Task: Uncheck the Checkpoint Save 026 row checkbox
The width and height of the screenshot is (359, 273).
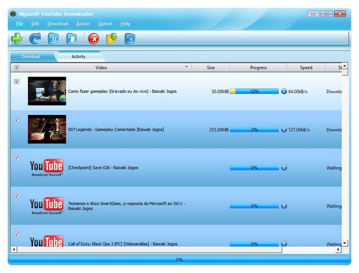Action: point(16,158)
